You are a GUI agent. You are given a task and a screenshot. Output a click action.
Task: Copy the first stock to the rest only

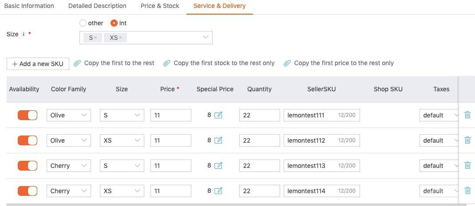[x=219, y=63]
